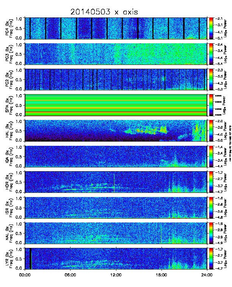Select the LYR Bx axis label
Image resolution: width=232 pixels, height=287 pixels.
point(7,259)
